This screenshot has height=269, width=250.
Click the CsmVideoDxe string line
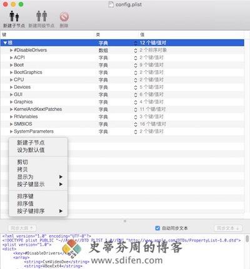pos(57,261)
